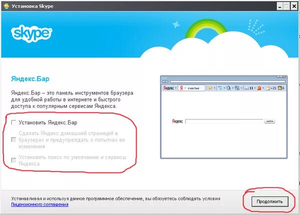300x215 pixels.
Task: Toggle the Установить поиск по умолчанию checkbox
Action: [13, 160]
